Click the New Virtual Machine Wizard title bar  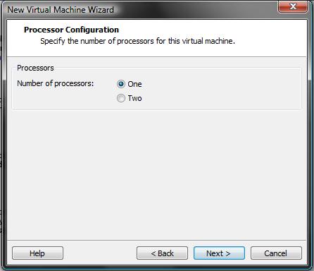[141, 10]
